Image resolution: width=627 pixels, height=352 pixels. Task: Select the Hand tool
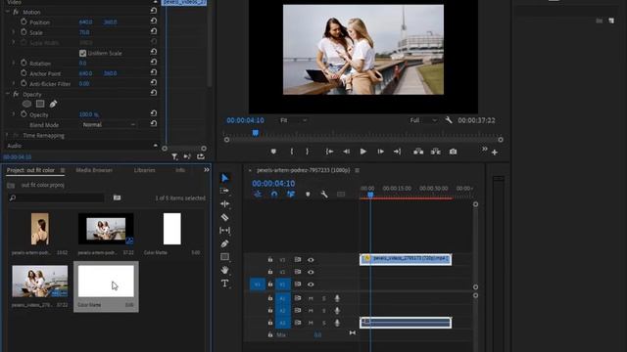pyautogui.click(x=224, y=270)
